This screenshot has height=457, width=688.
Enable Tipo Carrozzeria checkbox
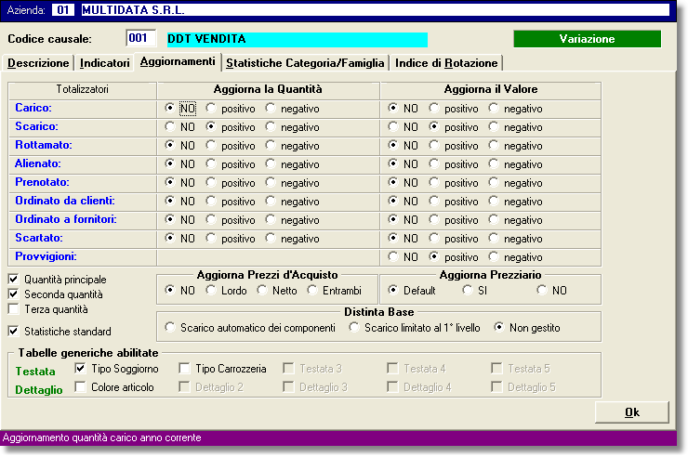coord(184,368)
